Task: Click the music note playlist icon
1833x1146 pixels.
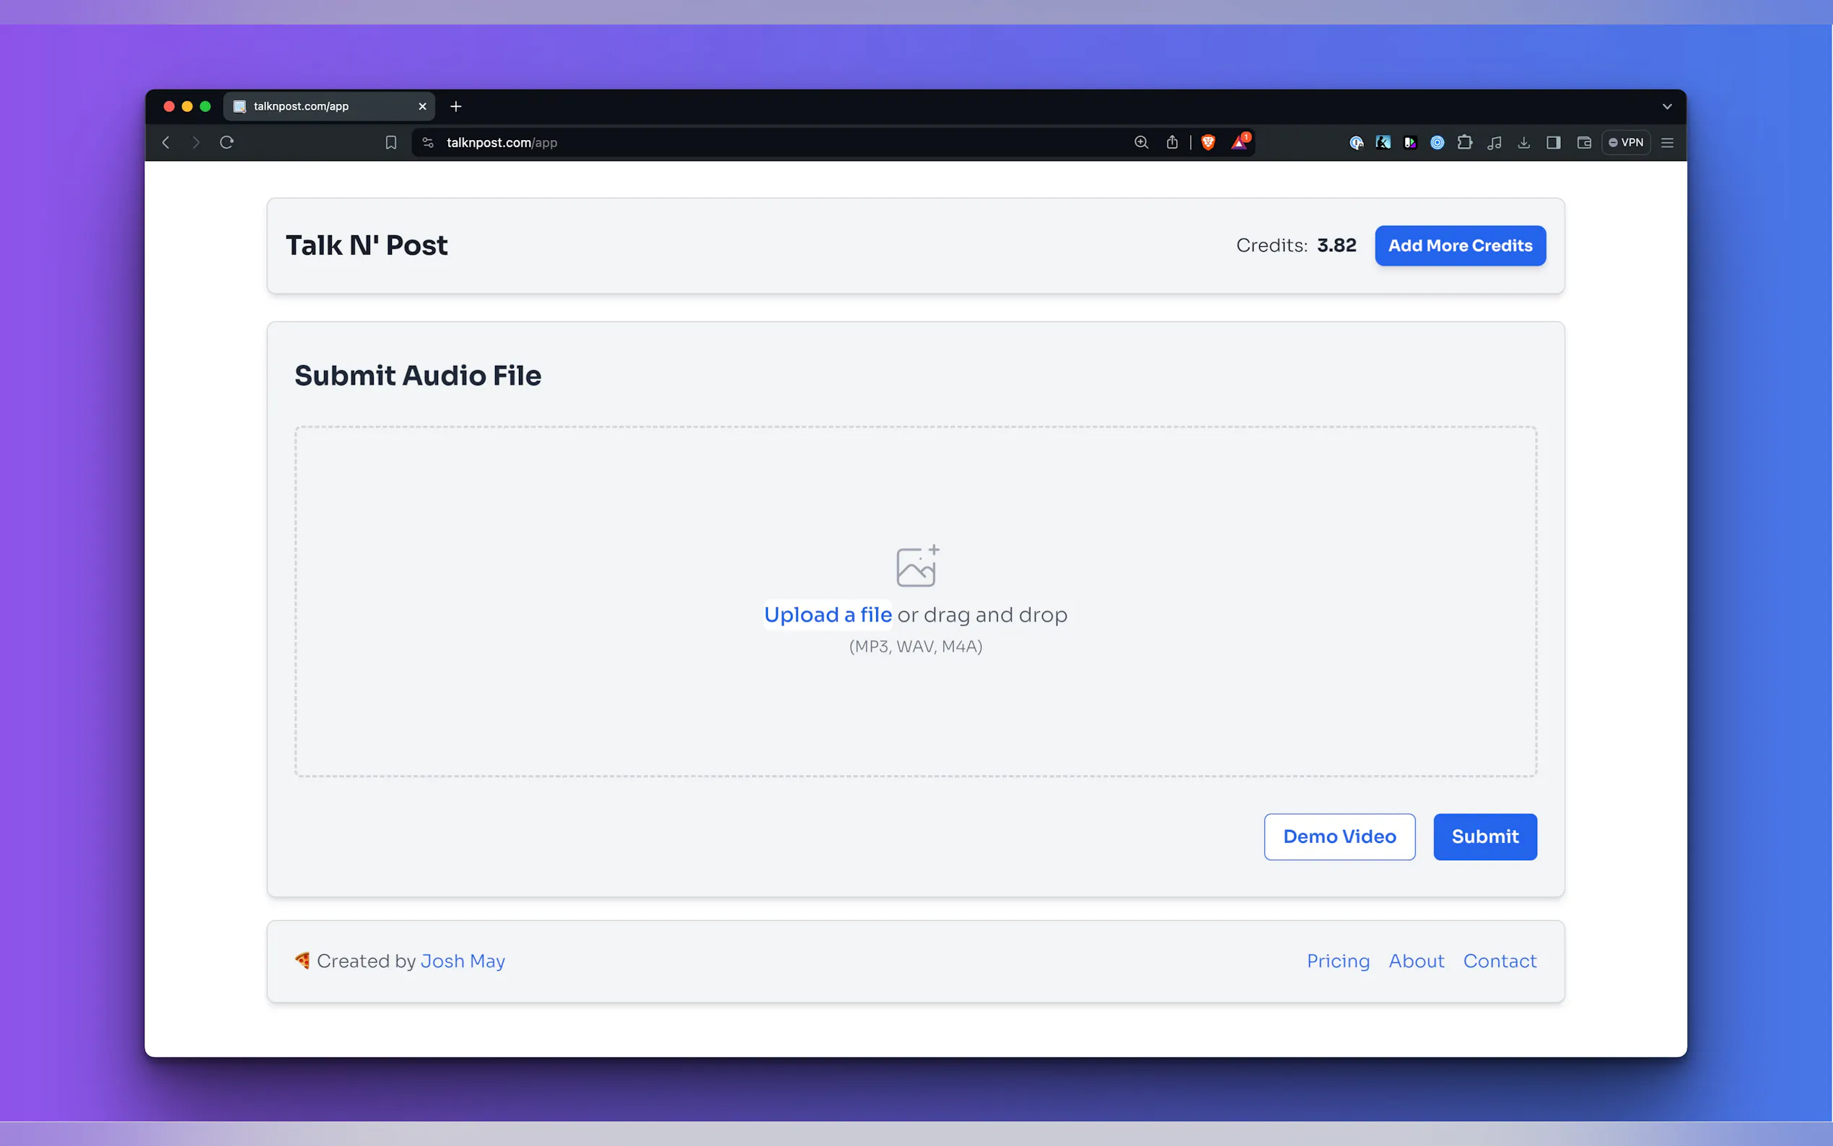Action: [x=1495, y=142]
